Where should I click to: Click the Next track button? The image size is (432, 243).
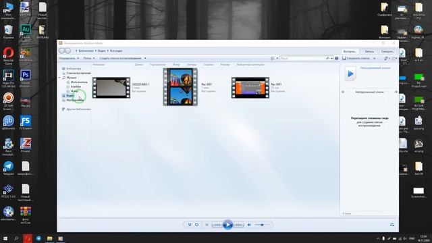(238, 225)
